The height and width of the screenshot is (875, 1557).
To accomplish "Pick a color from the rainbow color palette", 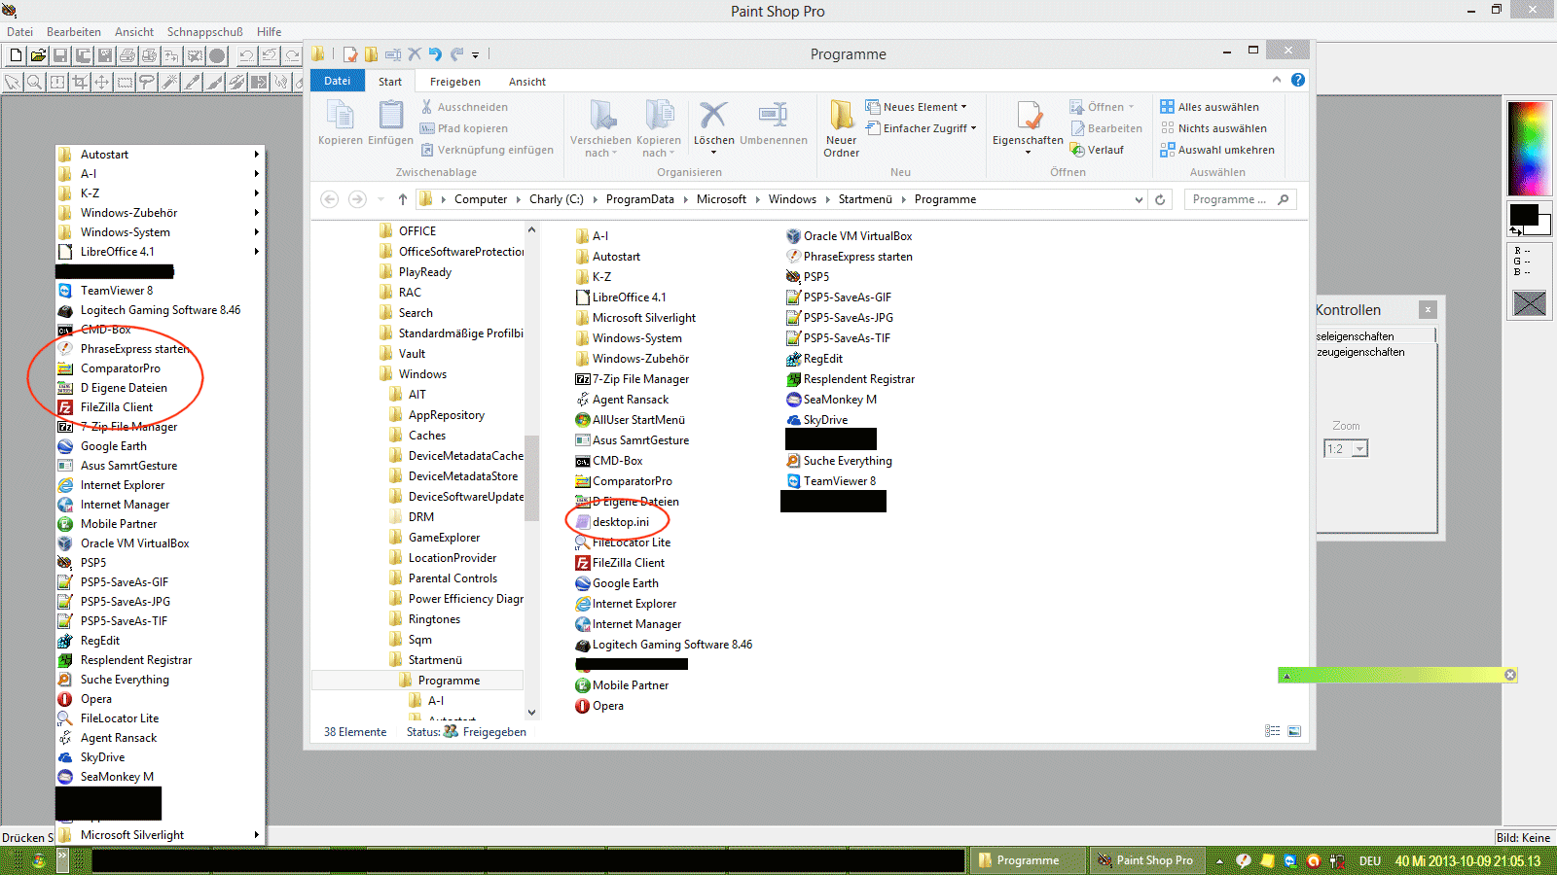I will [x=1528, y=149].
